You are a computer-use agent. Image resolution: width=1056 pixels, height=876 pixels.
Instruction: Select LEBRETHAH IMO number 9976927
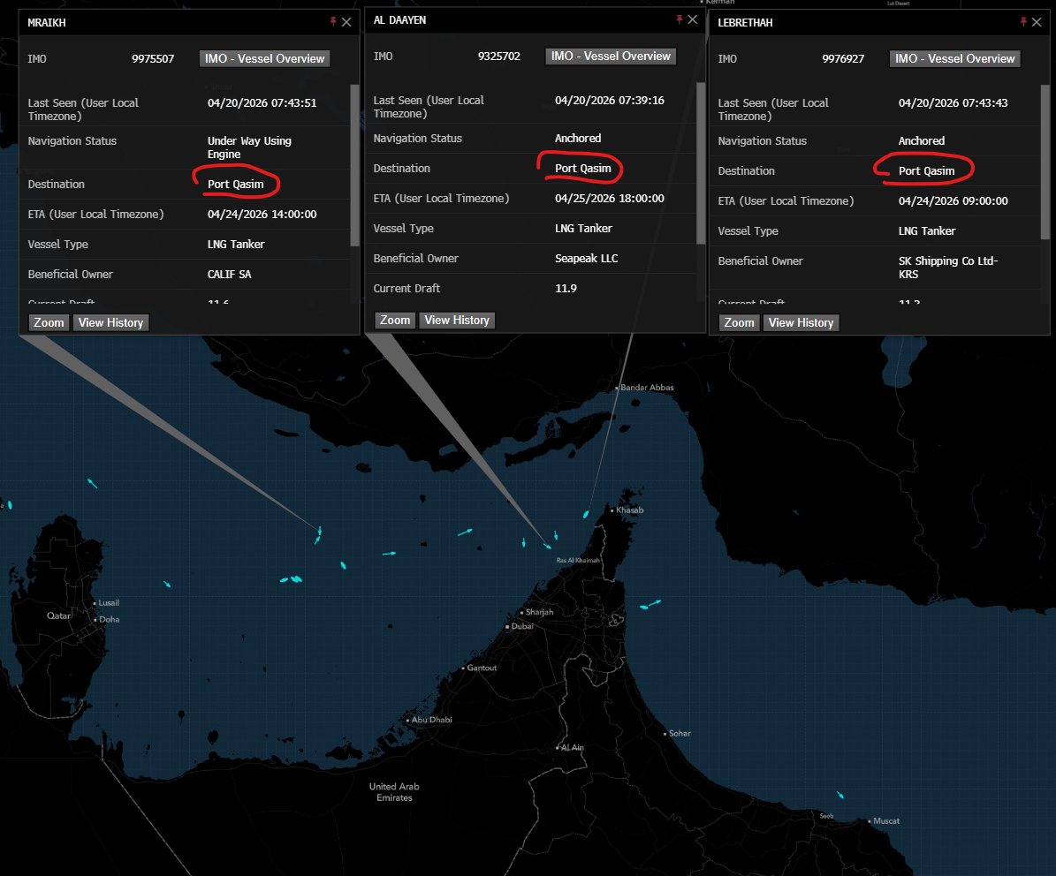coord(843,58)
